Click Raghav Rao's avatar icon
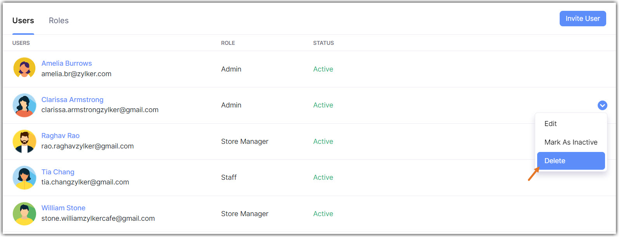 tap(24, 141)
